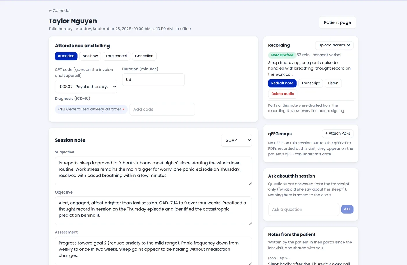The height and width of the screenshot is (265, 407).
Task: Open the CPT code dropdown
Action: click(x=86, y=87)
